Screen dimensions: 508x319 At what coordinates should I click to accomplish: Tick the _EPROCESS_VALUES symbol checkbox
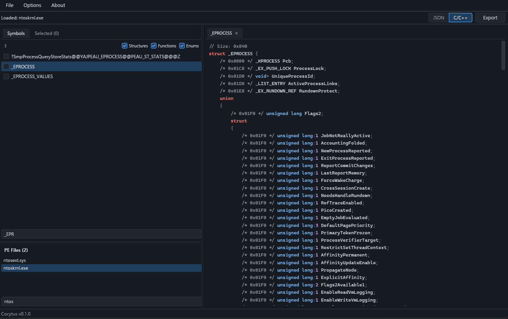6,77
